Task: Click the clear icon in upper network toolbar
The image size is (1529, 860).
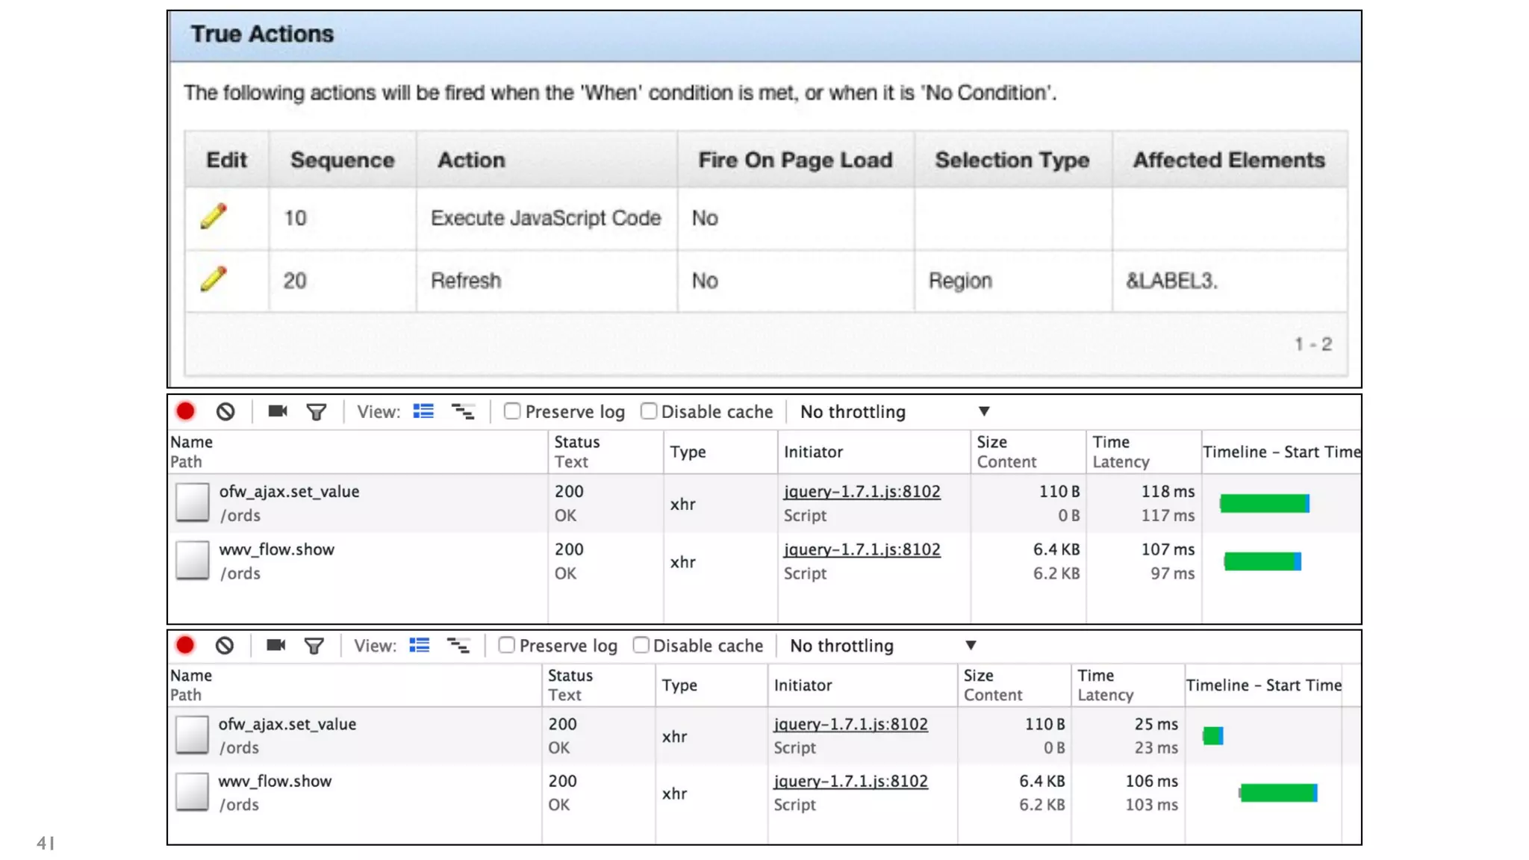Action: (x=225, y=411)
